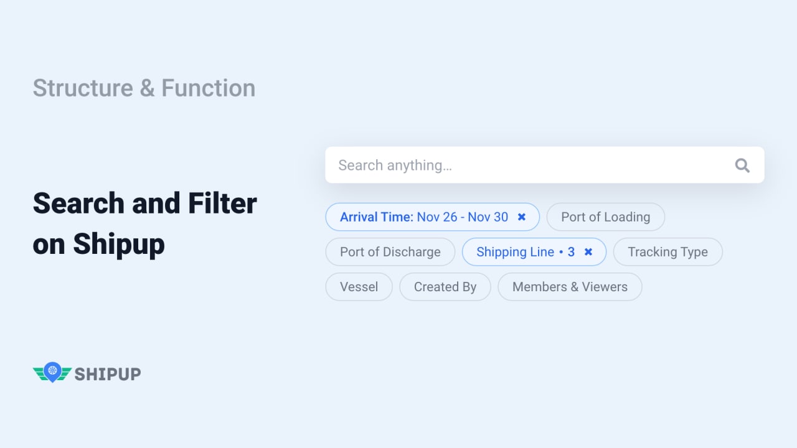Edit the 'Nov 26 - Nov 30' date range
This screenshot has width=797, height=448.
[x=463, y=217]
